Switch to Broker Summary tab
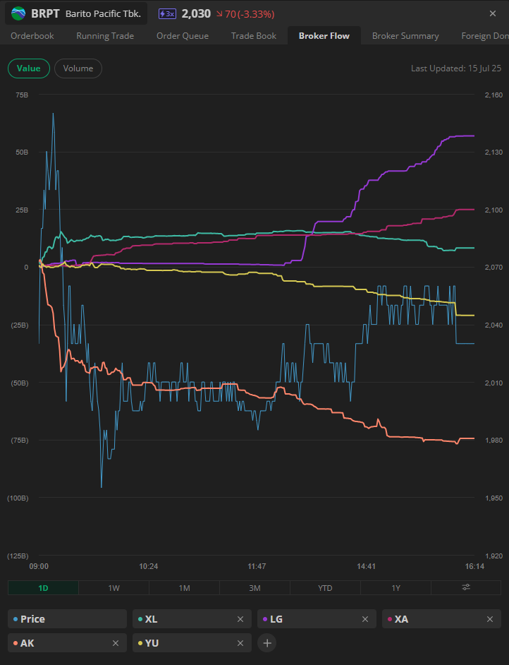509x665 pixels. pyautogui.click(x=405, y=35)
